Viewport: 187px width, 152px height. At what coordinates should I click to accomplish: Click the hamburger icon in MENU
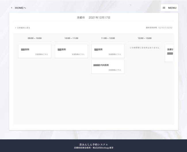[164, 8]
